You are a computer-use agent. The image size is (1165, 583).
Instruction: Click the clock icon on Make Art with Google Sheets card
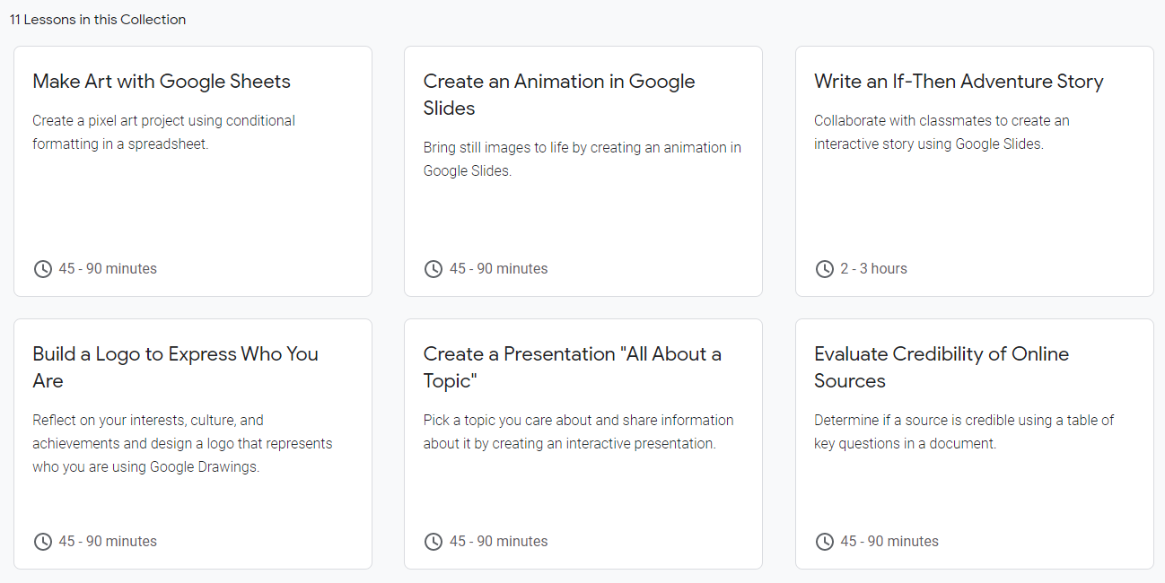42,269
